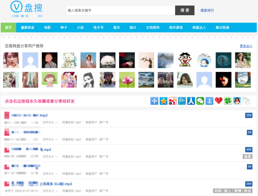Image resolution: width=258 pixels, height=196 pixels.
Task: Open 网盘达人 navigation item
Action: point(199,28)
